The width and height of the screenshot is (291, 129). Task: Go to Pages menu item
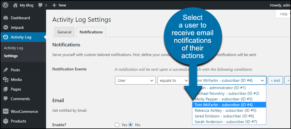click(x=16, y=89)
